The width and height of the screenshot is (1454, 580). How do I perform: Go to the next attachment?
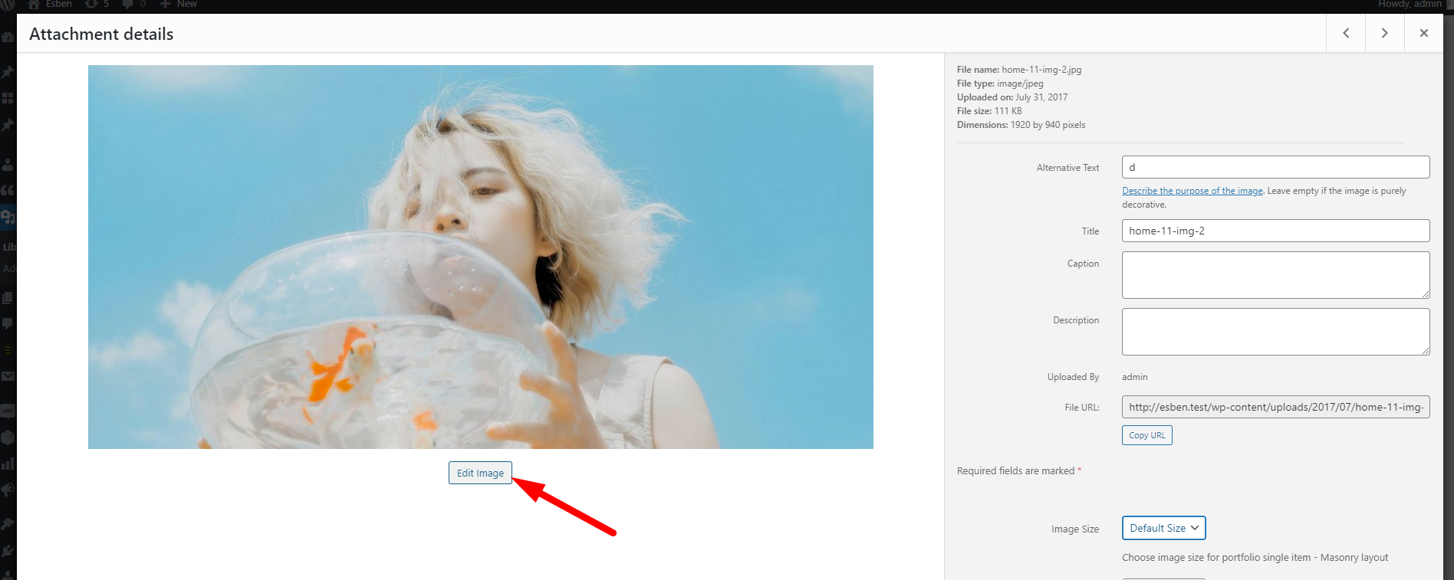click(1385, 33)
